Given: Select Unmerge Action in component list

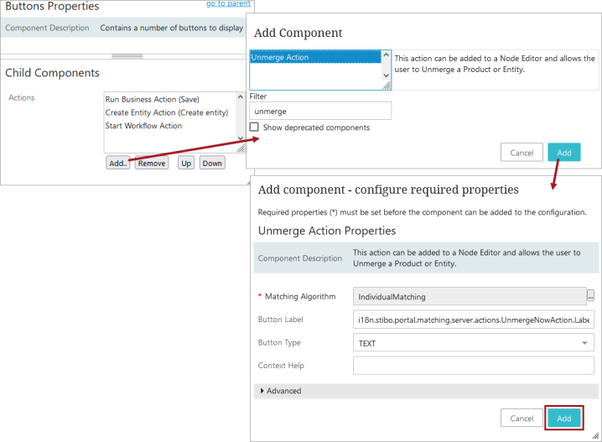Looking at the screenshot, I should (315, 57).
